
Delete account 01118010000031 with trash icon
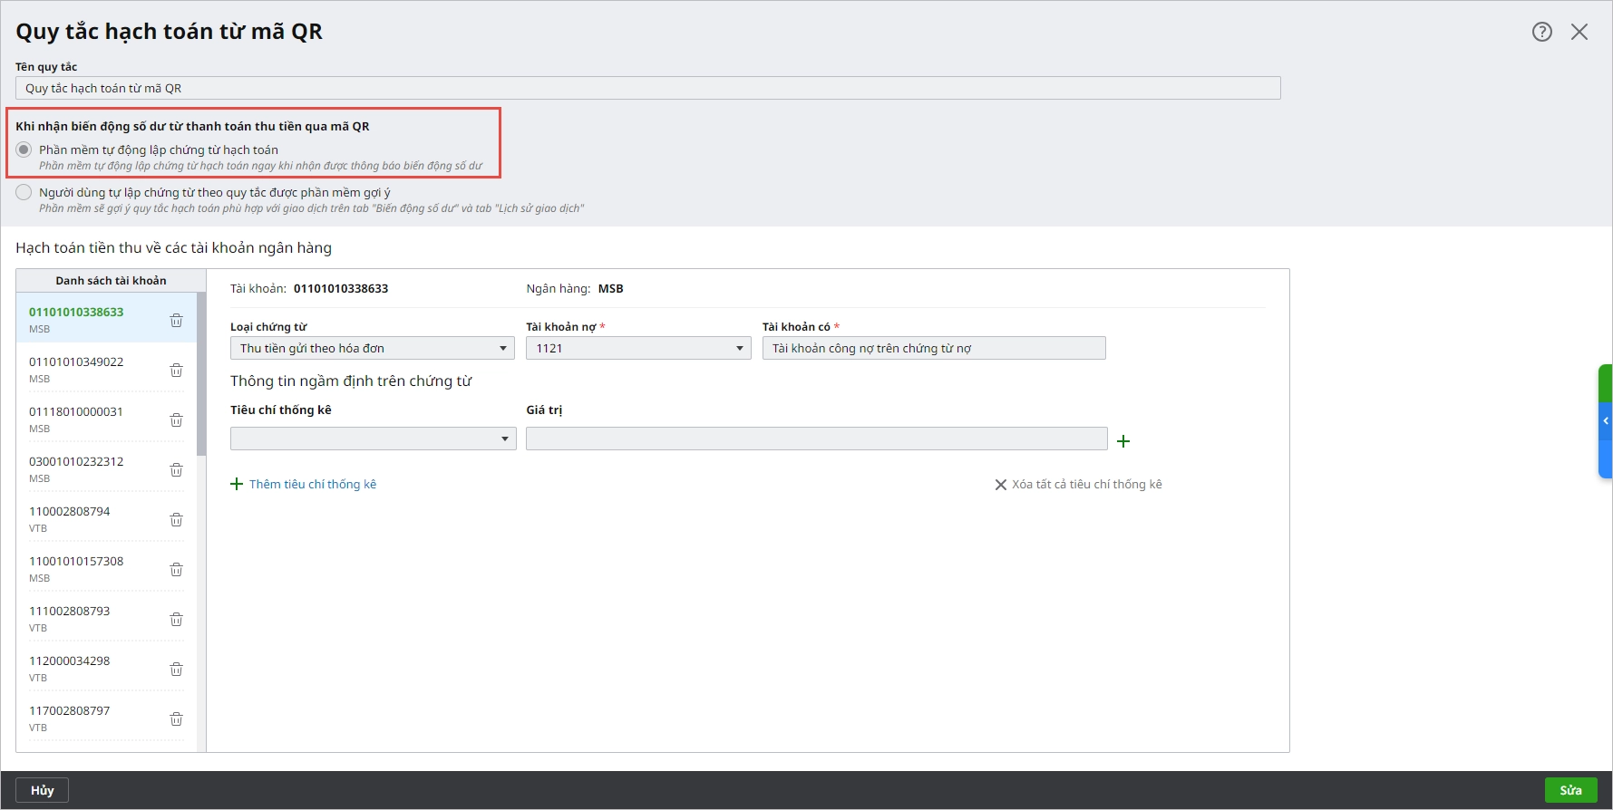click(x=176, y=419)
